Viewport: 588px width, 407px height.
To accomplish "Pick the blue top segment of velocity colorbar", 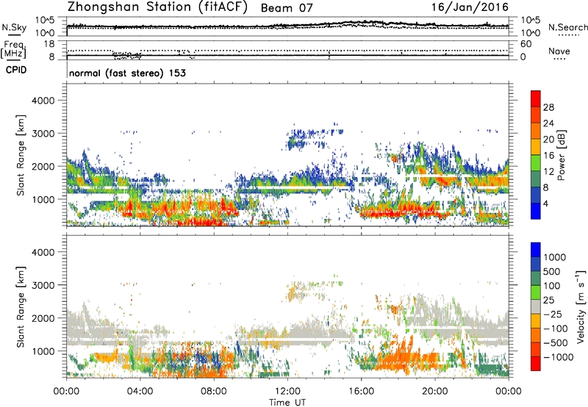I will coord(536,250).
